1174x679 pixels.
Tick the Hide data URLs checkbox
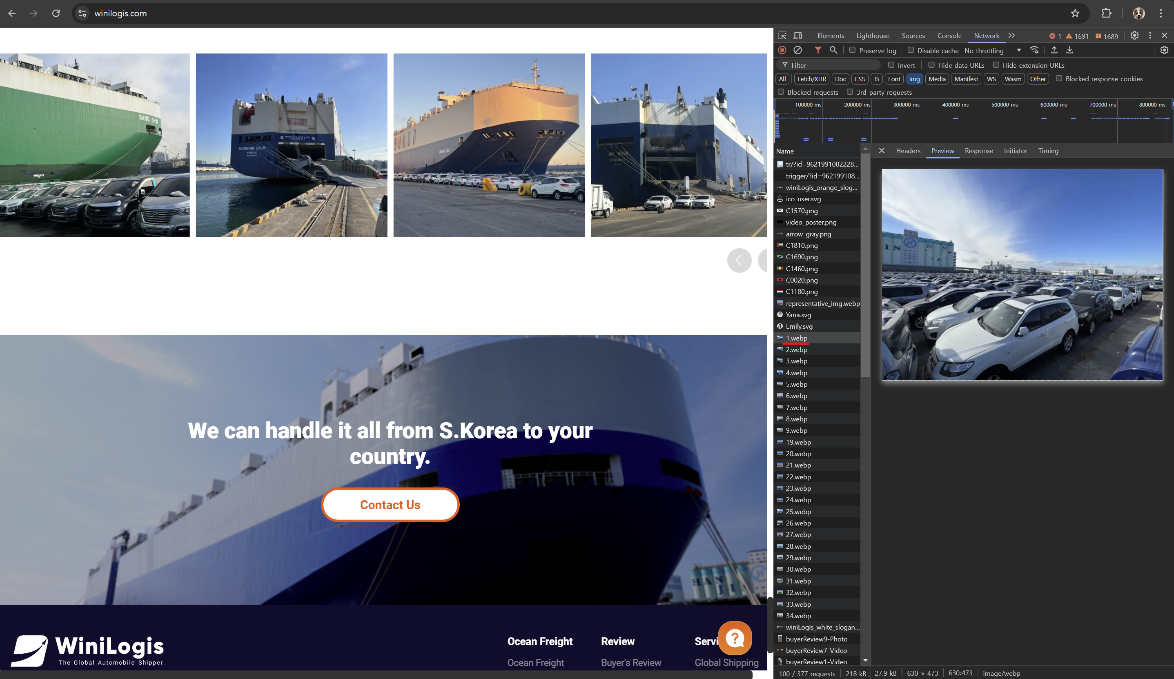click(x=931, y=65)
